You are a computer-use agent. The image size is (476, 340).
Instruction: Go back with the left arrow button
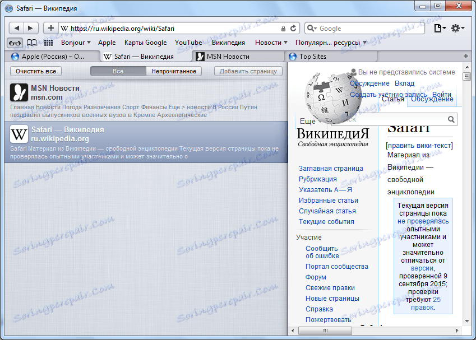16,28
